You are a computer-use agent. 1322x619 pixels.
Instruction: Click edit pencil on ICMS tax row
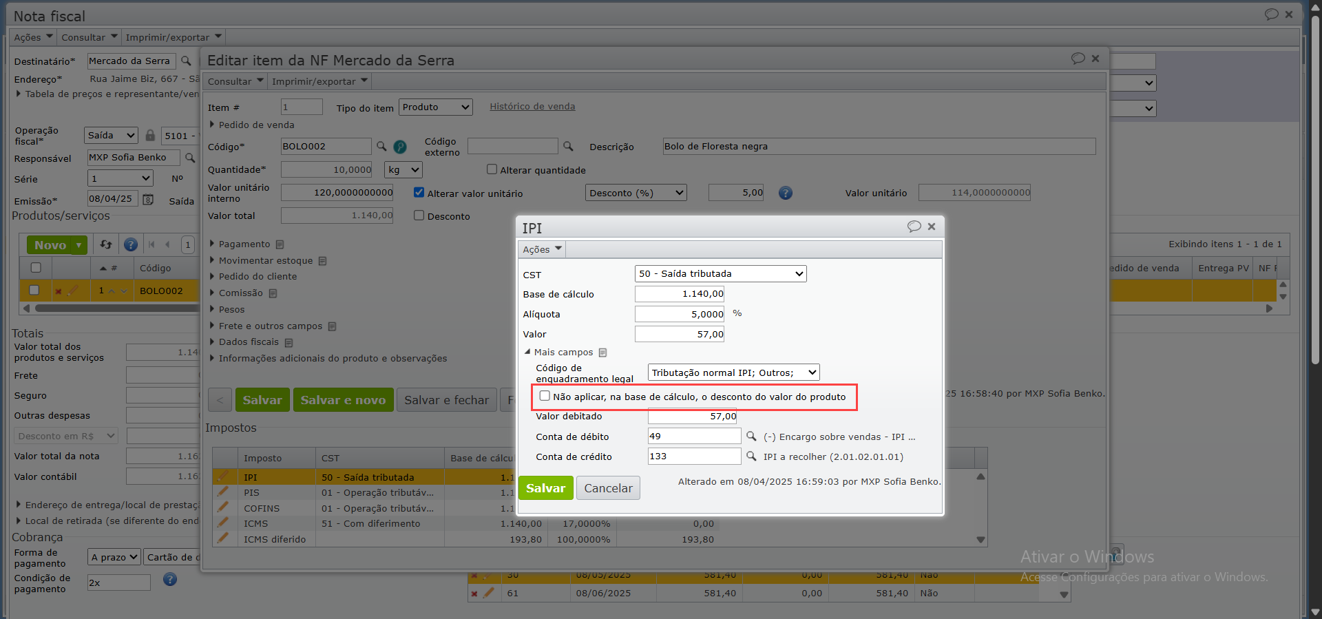coord(222,523)
